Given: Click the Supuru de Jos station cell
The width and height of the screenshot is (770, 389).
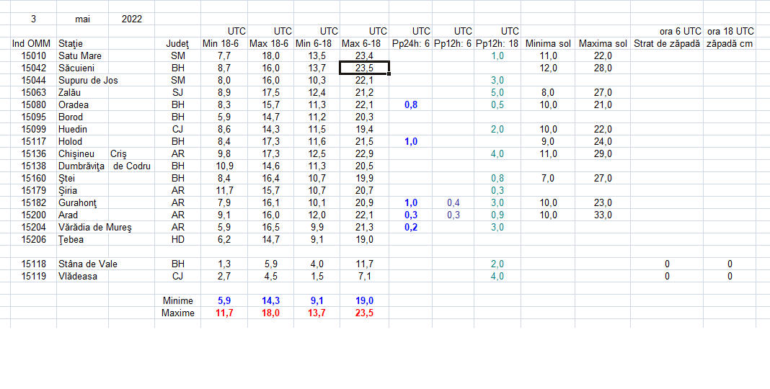Looking at the screenshot, I should pos(89,81).
